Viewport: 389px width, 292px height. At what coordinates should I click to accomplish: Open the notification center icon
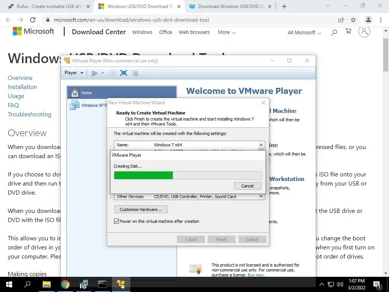click(377, 285)
